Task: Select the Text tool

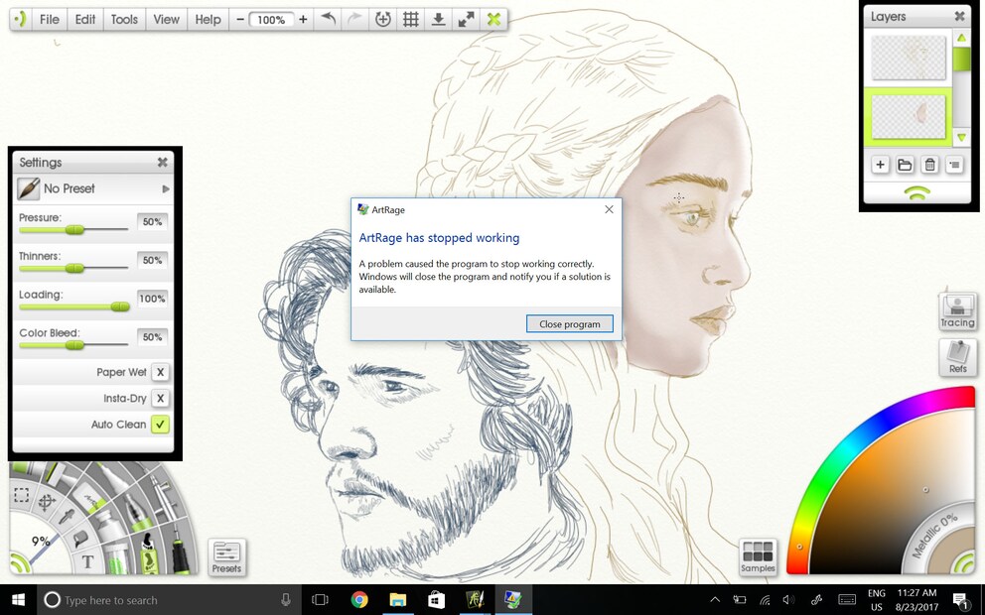Action: point(88,561)
